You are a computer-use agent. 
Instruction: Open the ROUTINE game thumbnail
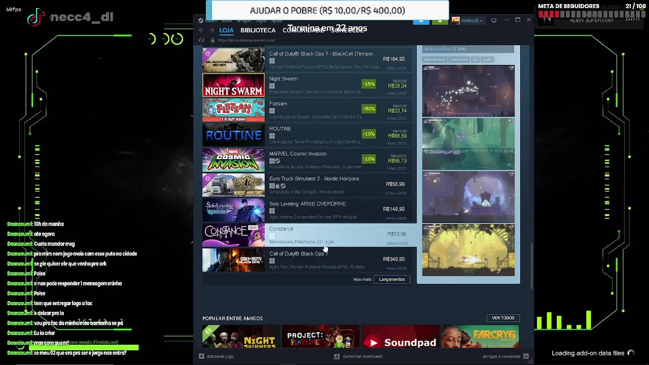(x=233, y=135)
